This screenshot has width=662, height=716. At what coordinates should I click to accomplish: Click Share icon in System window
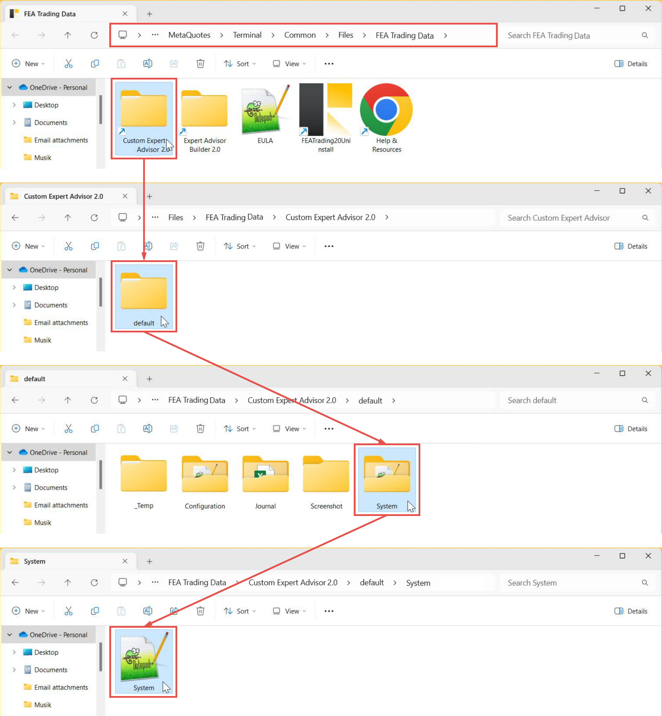[x=174, y=611]
